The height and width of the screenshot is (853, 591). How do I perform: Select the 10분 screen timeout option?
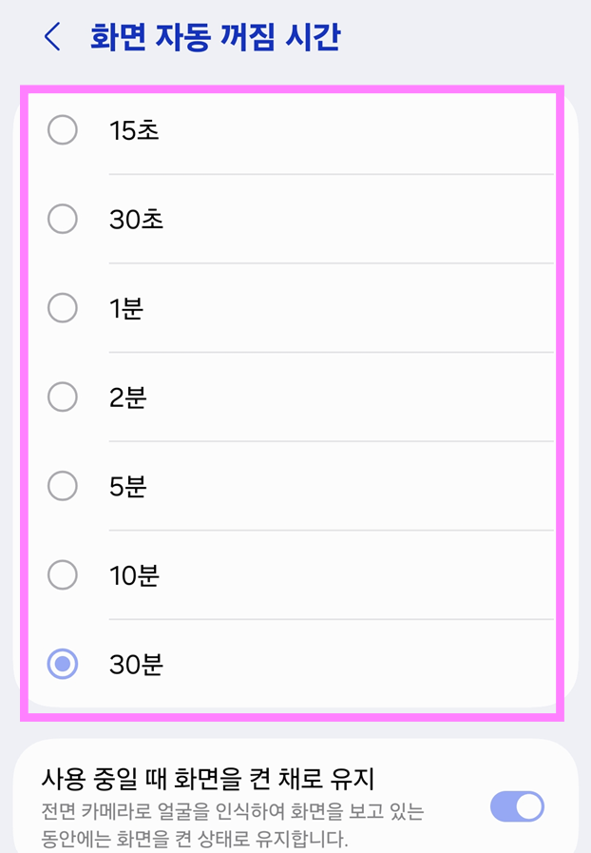[62, 575]
